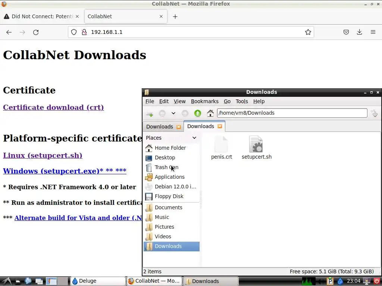
Task: Open the Tools menu
Action: point(242,101)
